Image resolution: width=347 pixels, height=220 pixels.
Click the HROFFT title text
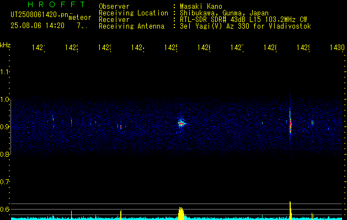coord(57,4)
